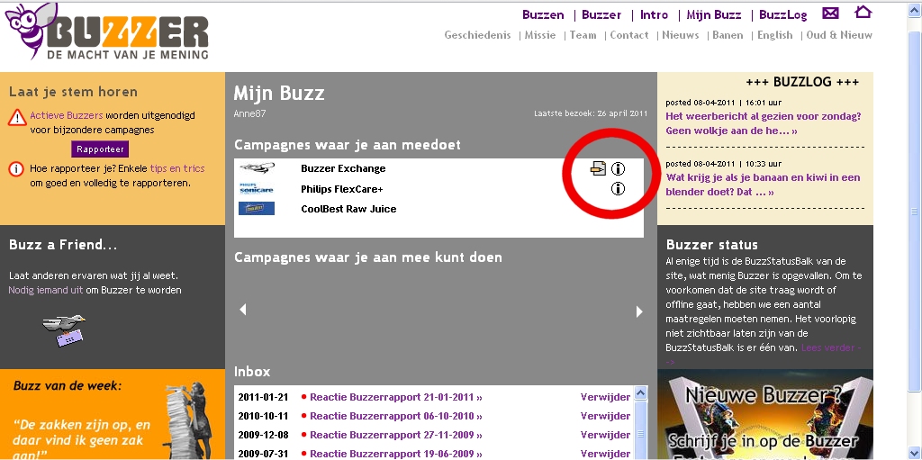The width and height of the screenshot is (922, 460).
Task: Open Reactie Buzzerrapport 21-01-2011 message
Action: click(396, 397)
